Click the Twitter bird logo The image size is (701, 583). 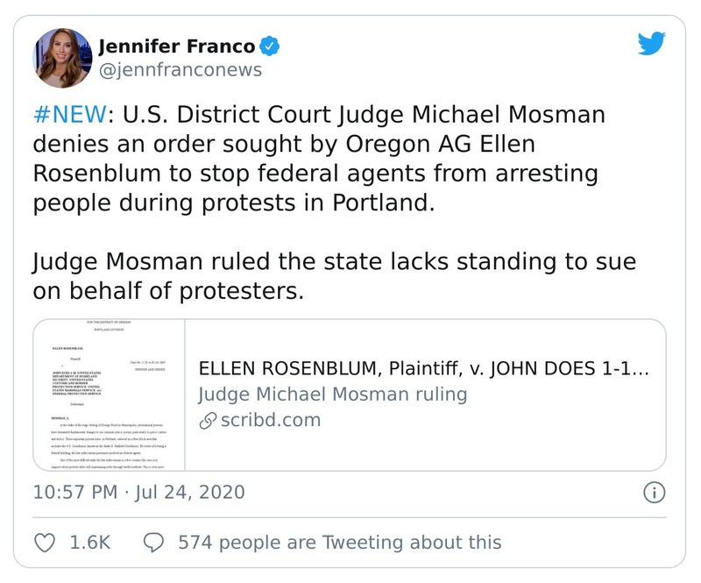coord(652,46)
